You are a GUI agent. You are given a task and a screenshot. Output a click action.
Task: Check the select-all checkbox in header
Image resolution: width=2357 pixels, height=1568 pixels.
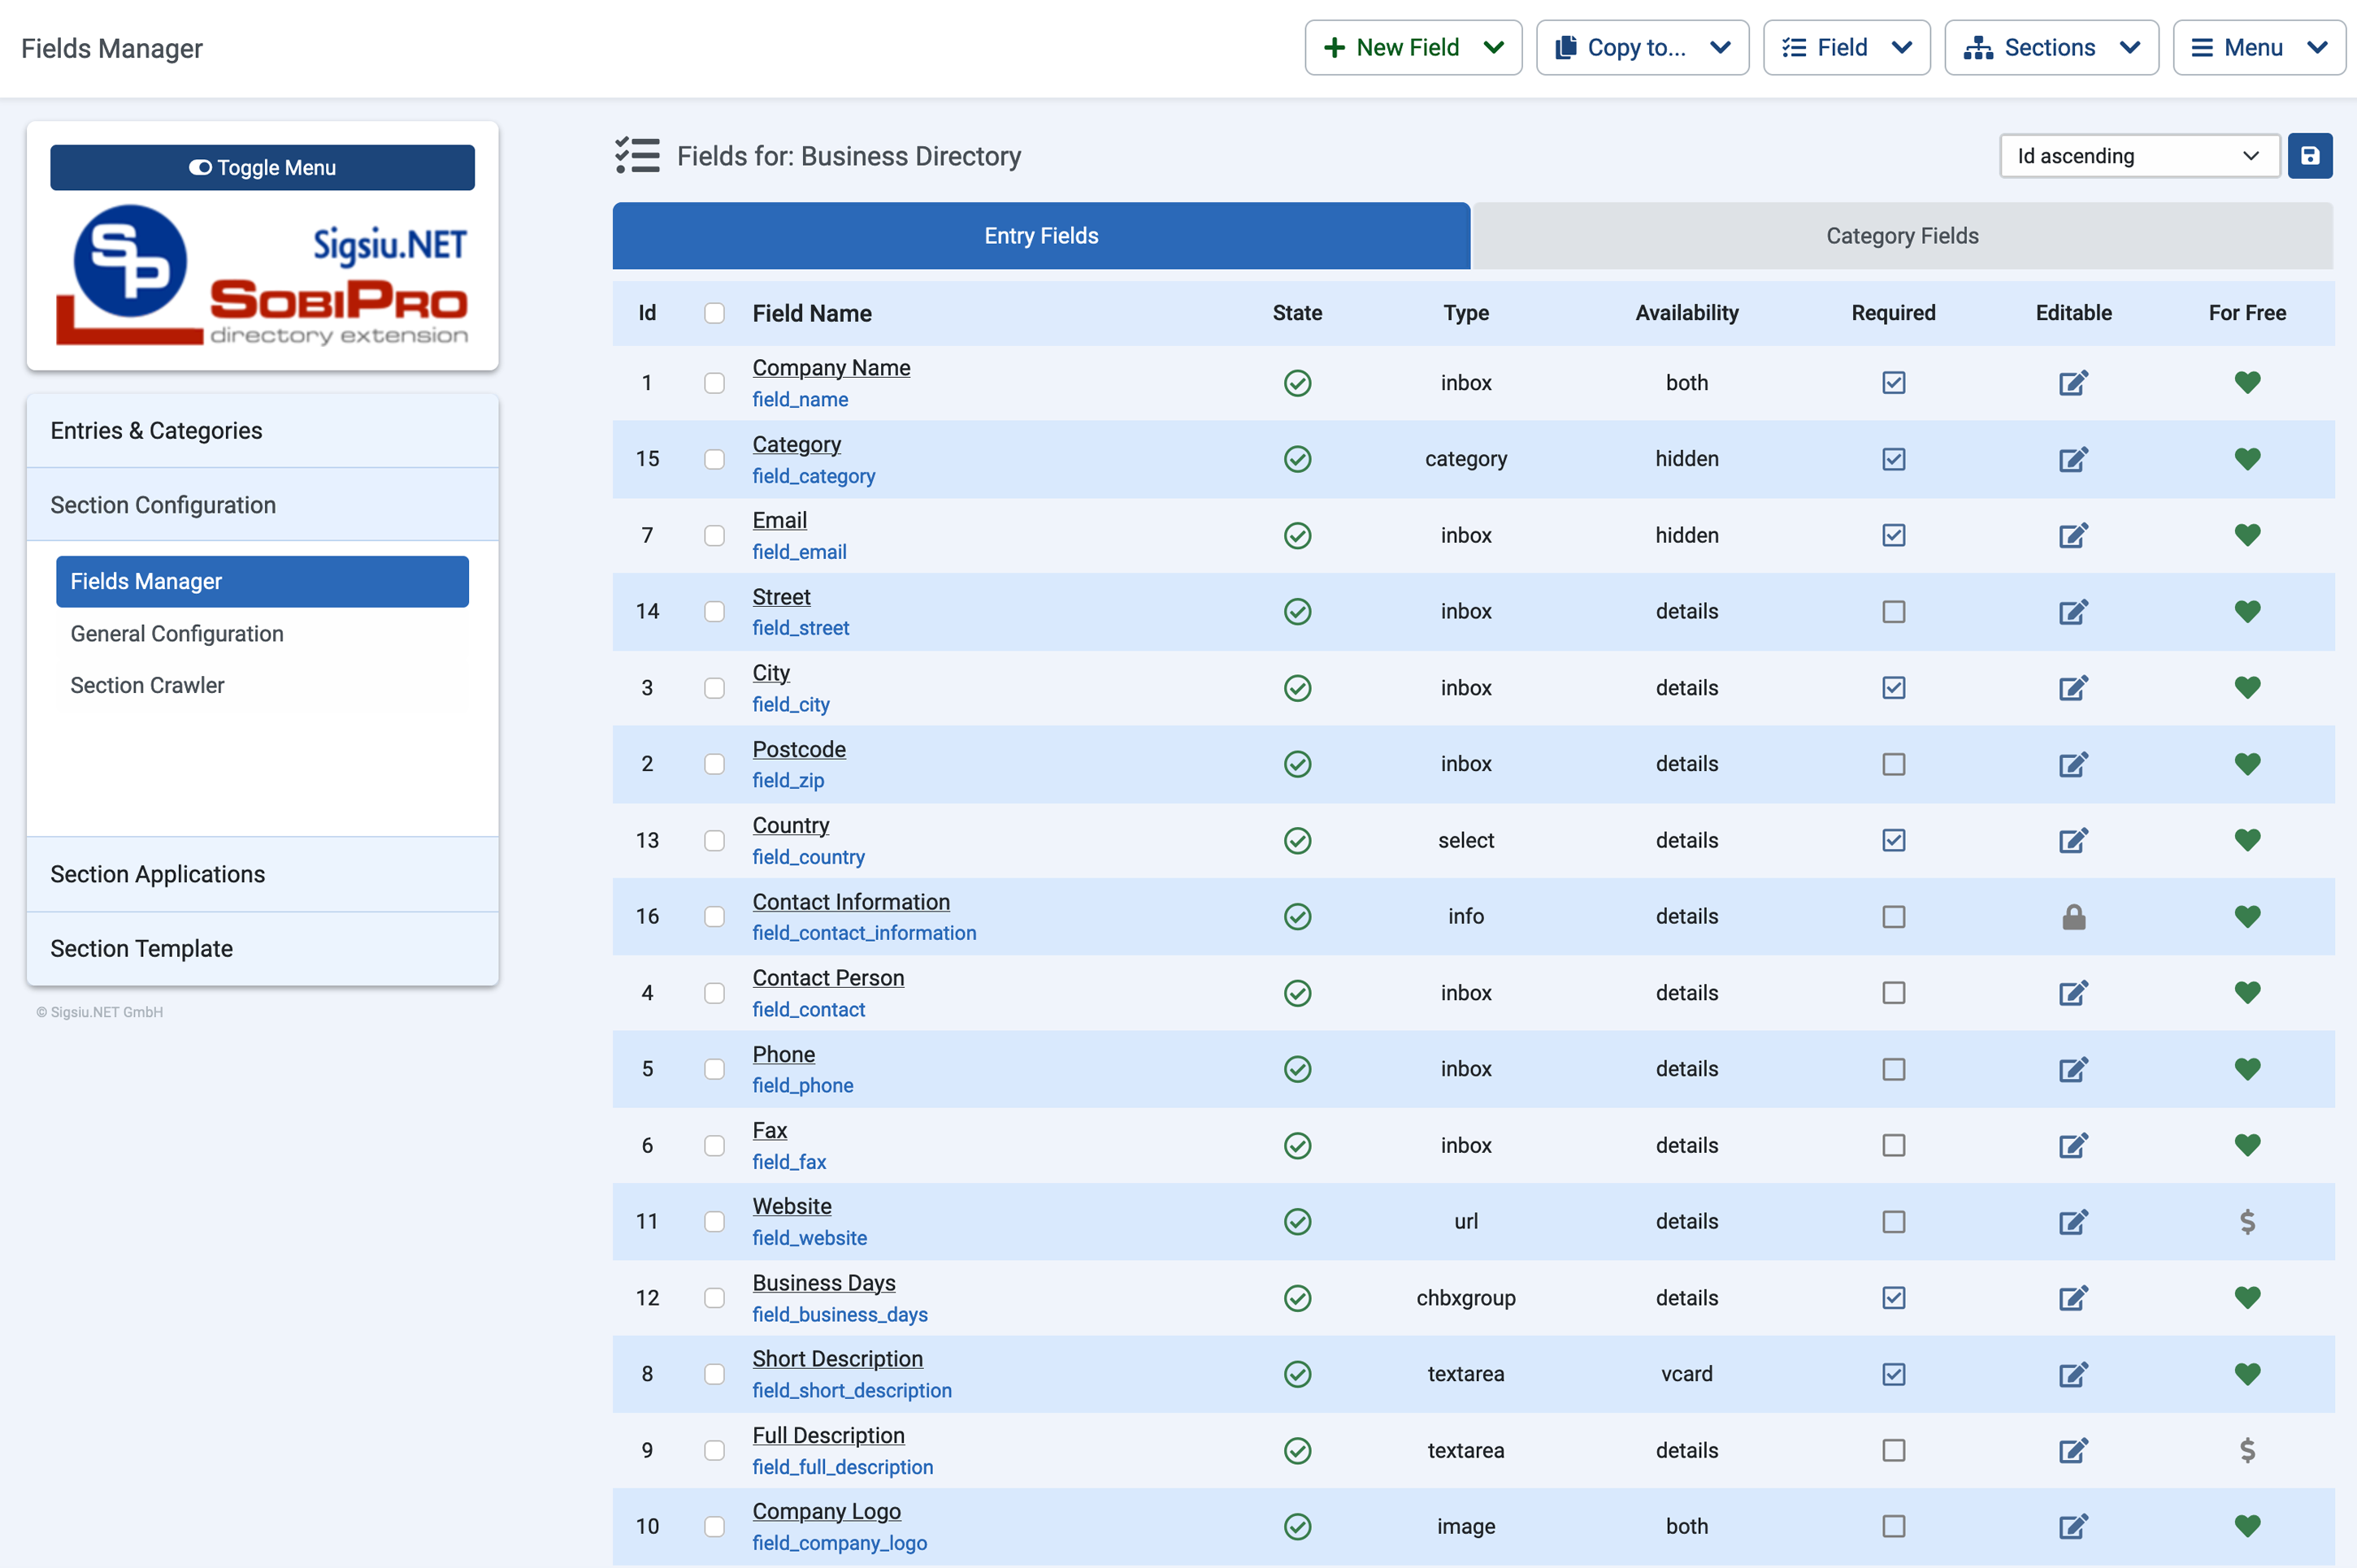(x=714, y=313)
